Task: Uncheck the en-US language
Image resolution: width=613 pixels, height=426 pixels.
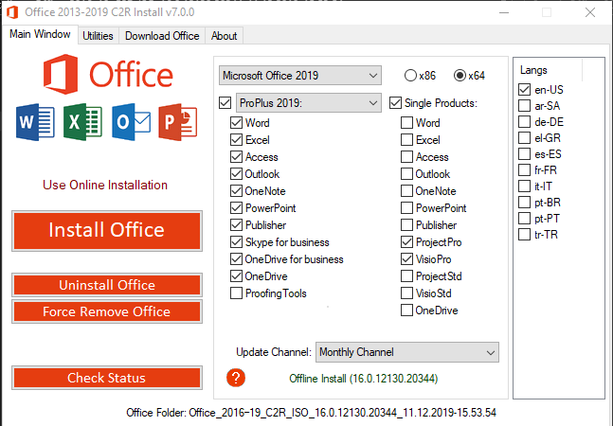Action: 524,90
